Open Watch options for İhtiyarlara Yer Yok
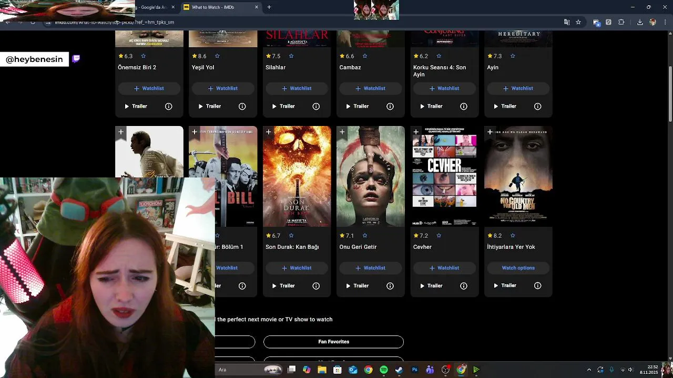673x378 pixels. pyautogui.click(x=518, y=268)
